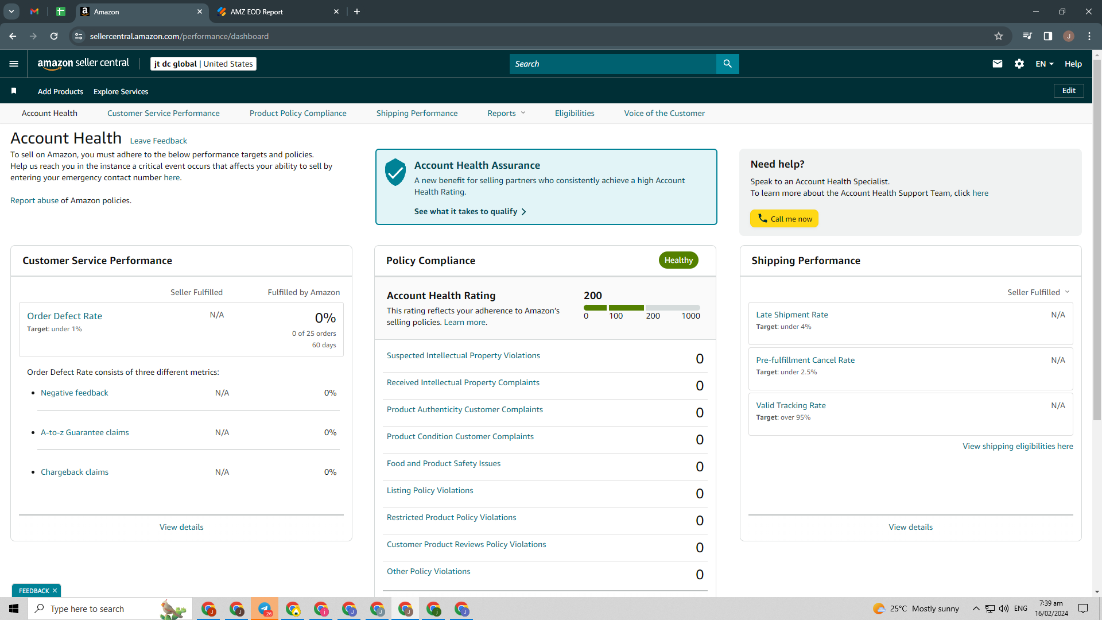Screen dimensions: 1102x620
Task: Reload the page
Action: 54,36
